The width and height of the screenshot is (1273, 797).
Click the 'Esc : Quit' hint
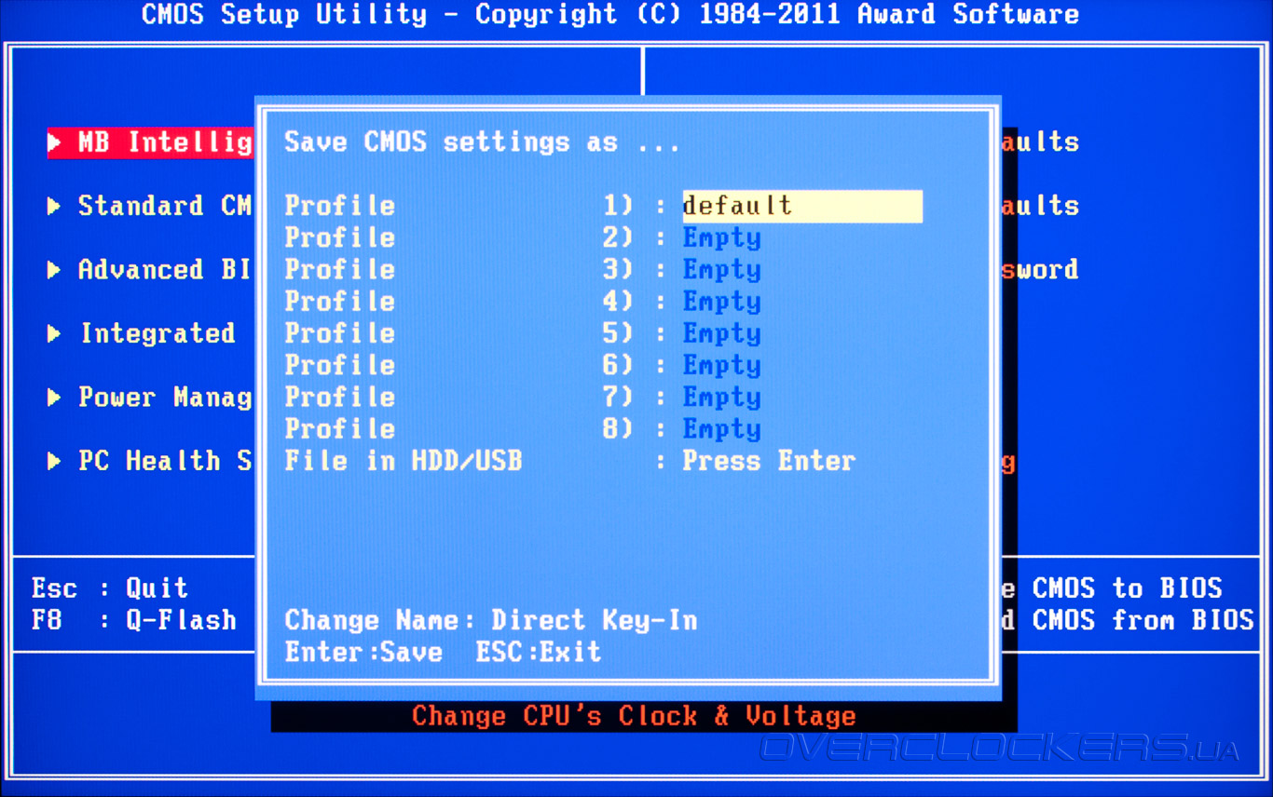tap(110, 588)
